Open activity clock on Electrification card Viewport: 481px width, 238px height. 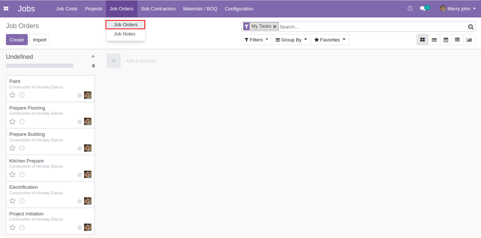coord(22,201)
